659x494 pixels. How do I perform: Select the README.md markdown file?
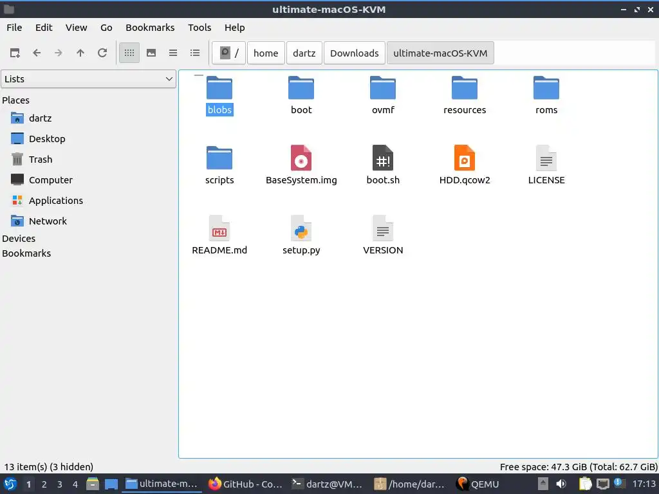[x=219, y=235]
